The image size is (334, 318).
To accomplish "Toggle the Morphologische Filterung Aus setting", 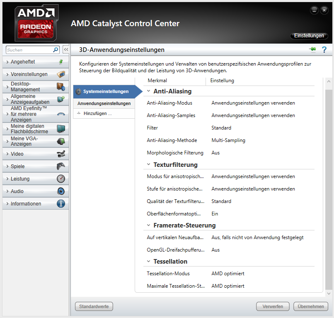I will click(215, 153).
